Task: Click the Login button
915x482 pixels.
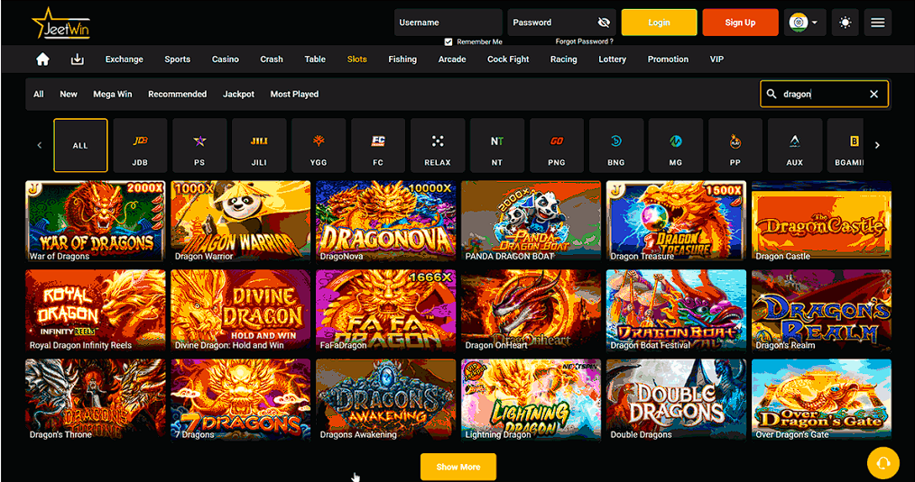Action: (659, 23)
